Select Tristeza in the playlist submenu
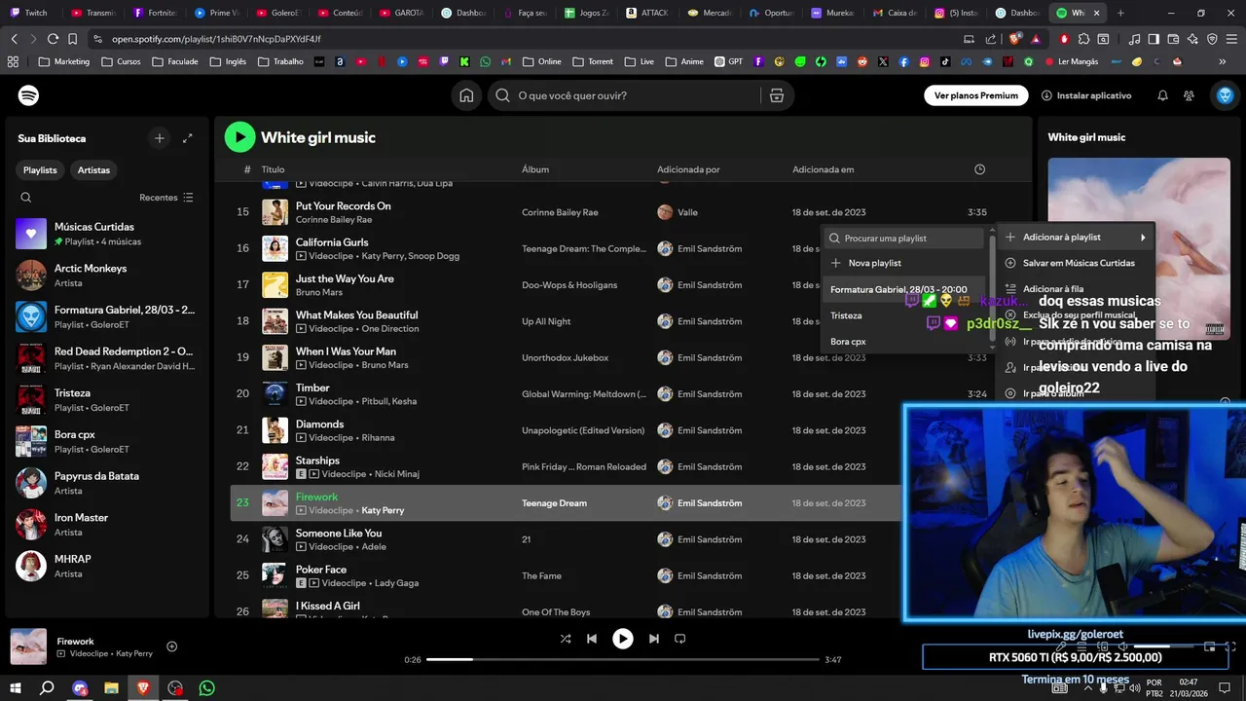 (x=904, y=315)
